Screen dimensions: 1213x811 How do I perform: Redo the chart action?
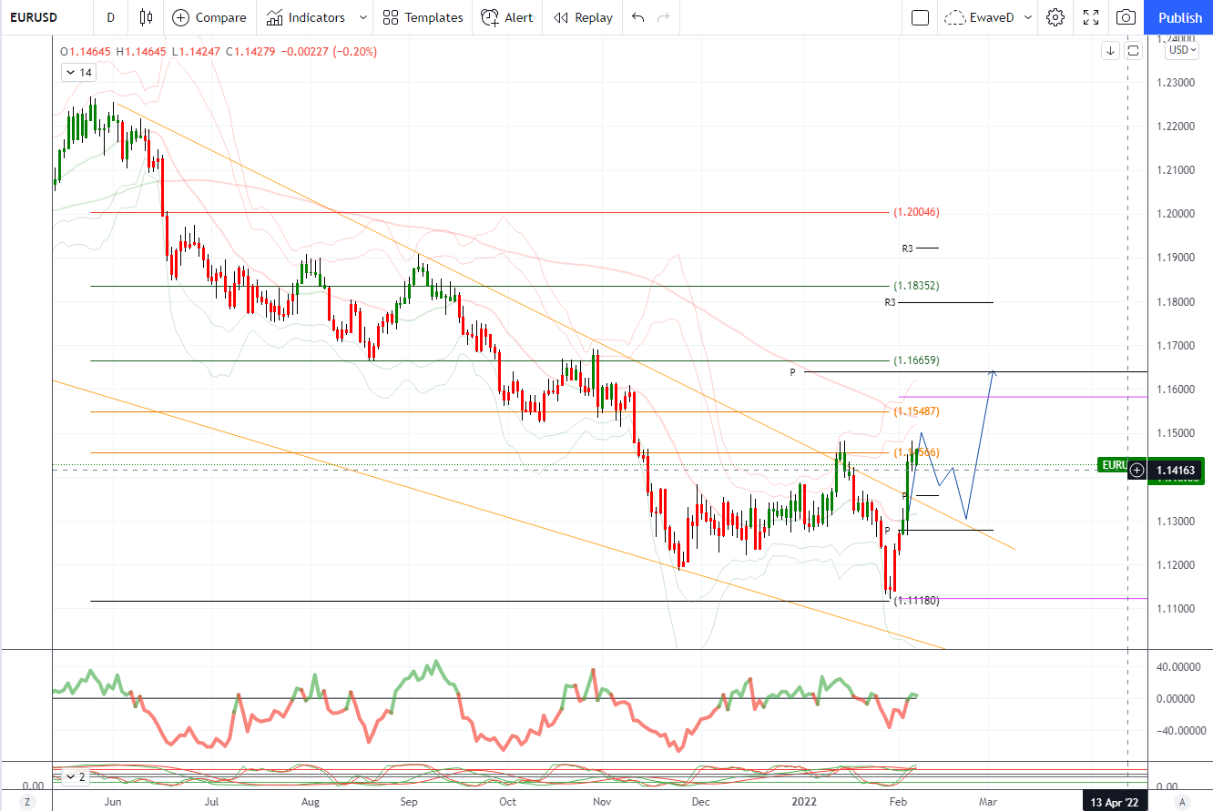664,17
